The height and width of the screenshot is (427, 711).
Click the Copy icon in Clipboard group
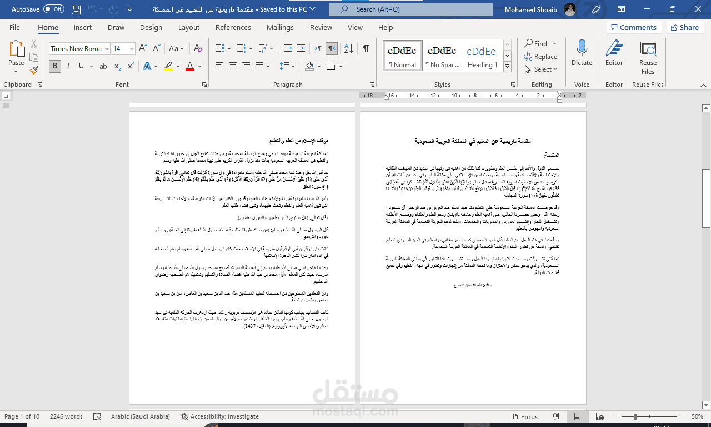[x=34, y=57]
